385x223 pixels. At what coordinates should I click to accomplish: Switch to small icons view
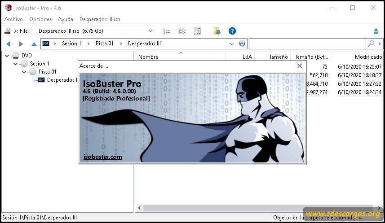coord(181,31)
